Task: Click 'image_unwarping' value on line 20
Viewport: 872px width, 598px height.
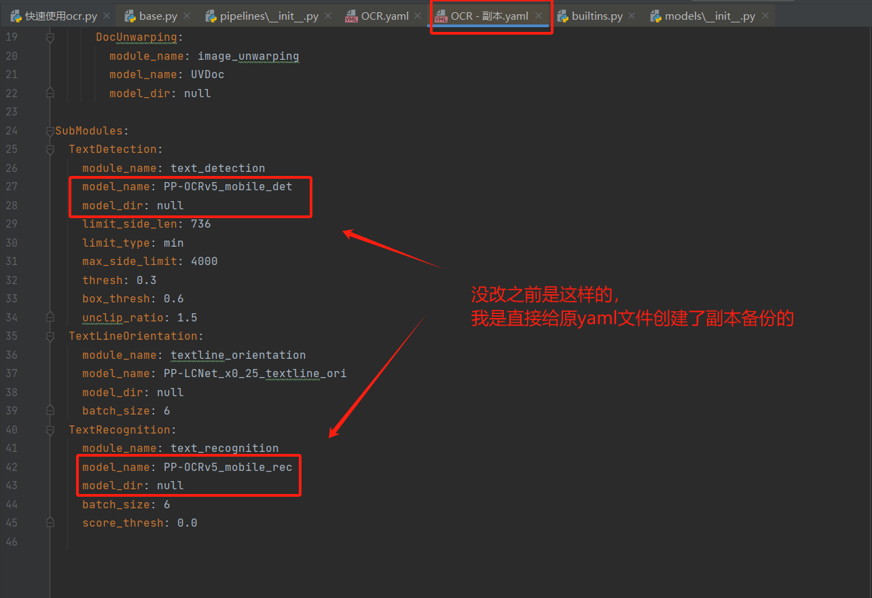Action: (248, 56)
